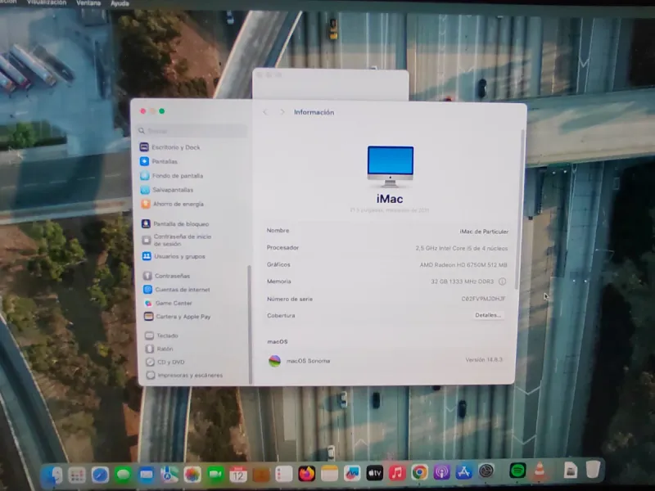Screen dimensions: 655x491
Task: Open Pantalla de bloqueo settings
Action: (x=175, y=223)
